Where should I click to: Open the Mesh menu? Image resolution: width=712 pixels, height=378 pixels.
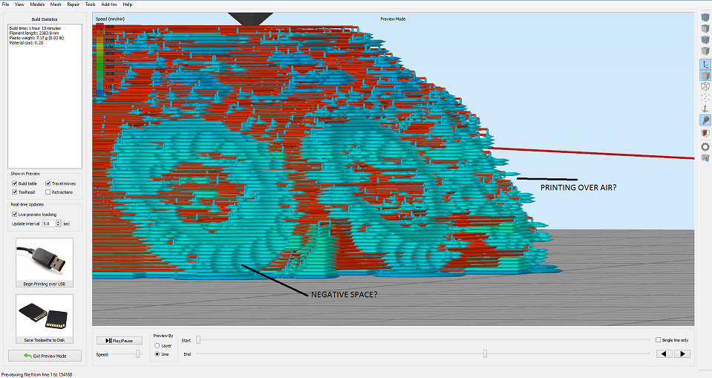(56, 4)
